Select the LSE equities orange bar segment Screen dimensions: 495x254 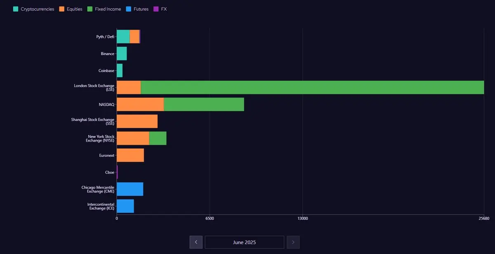point(129,87)
